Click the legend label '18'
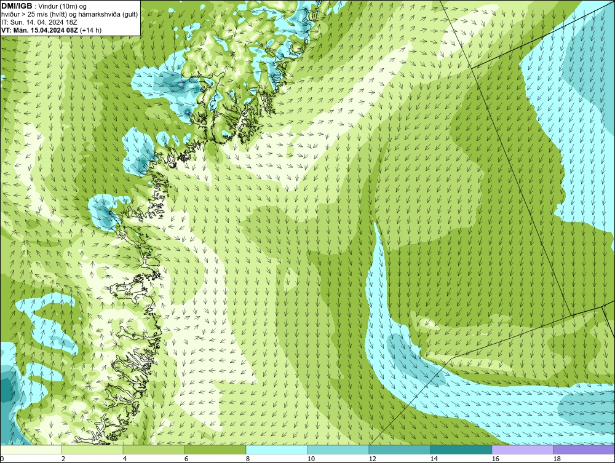This screenshot has width=615, height=463. [x=557, y=459]
